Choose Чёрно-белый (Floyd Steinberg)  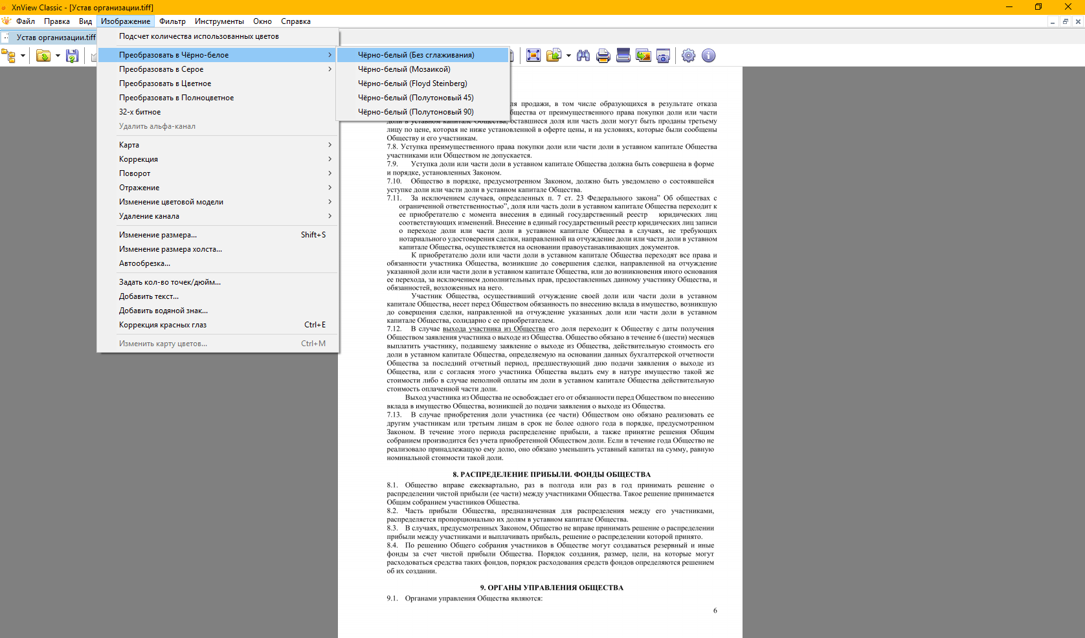tap(423, 83)
